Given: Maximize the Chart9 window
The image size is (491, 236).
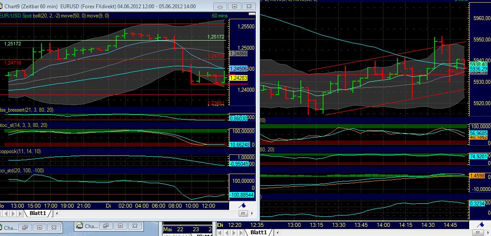Looking at the screenshot, I should pyautogui.click(x=235, y=6).
